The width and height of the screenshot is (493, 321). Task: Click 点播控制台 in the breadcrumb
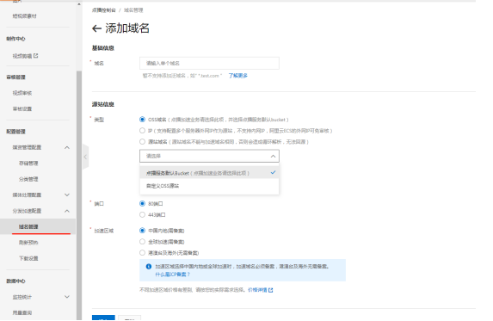click(x=104, y=10)
